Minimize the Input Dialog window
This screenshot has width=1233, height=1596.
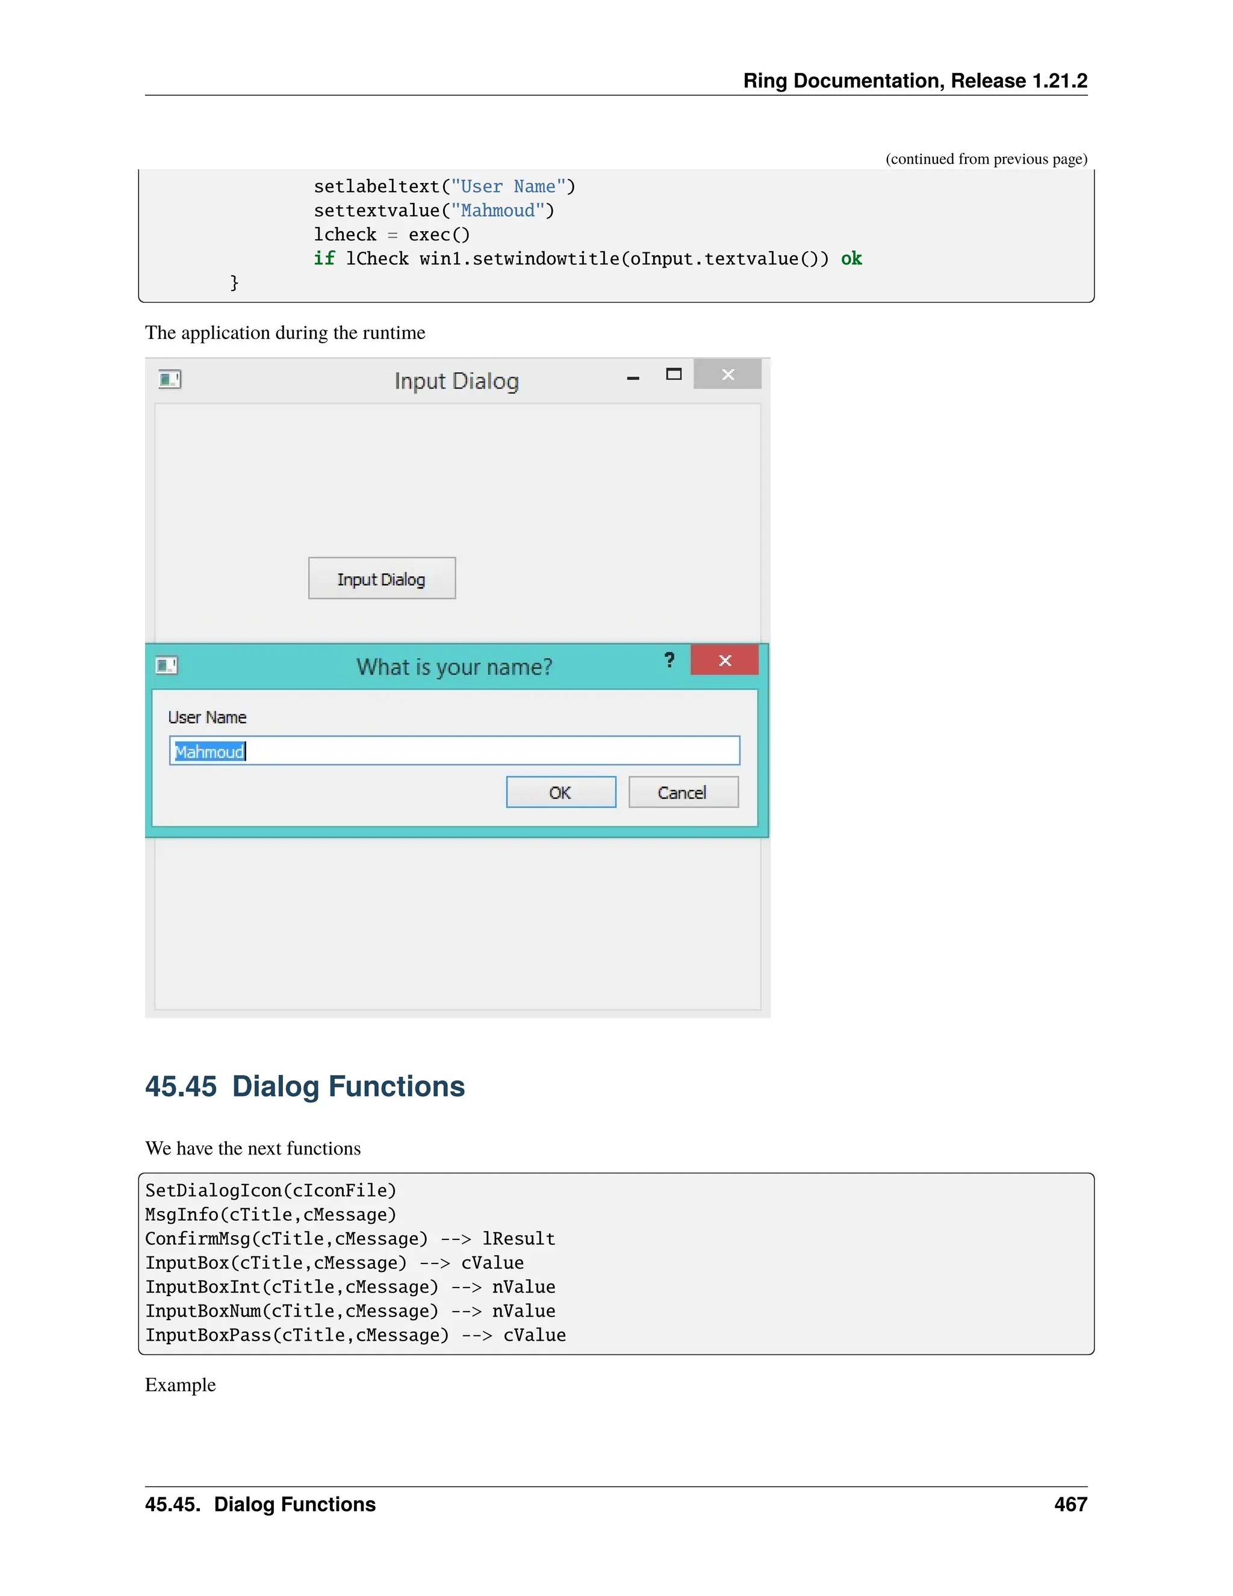click(633, 378)
